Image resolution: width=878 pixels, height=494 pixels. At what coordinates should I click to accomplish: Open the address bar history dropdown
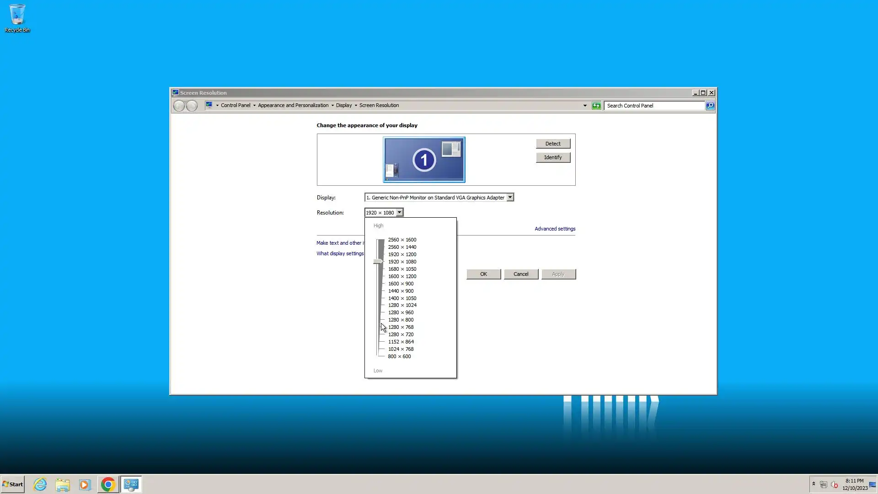(x=584, y=106)
